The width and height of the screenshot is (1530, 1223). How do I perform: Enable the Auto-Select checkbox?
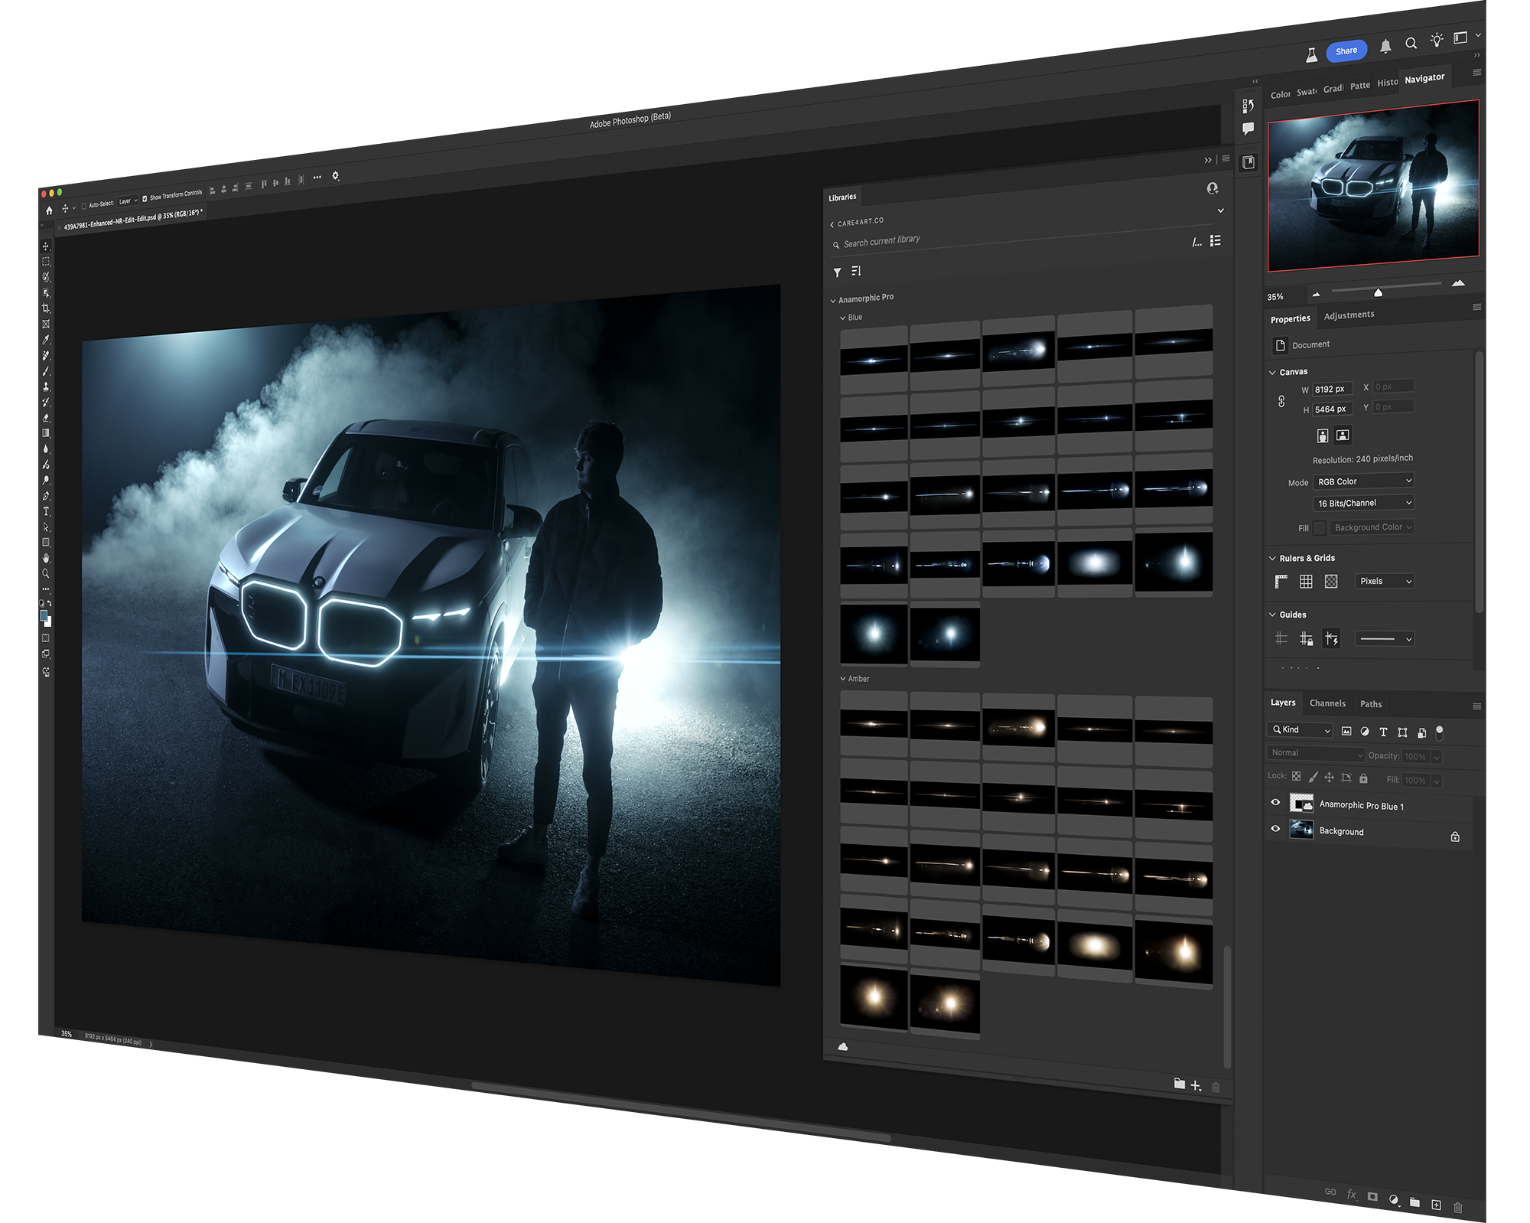coord(83,205)
